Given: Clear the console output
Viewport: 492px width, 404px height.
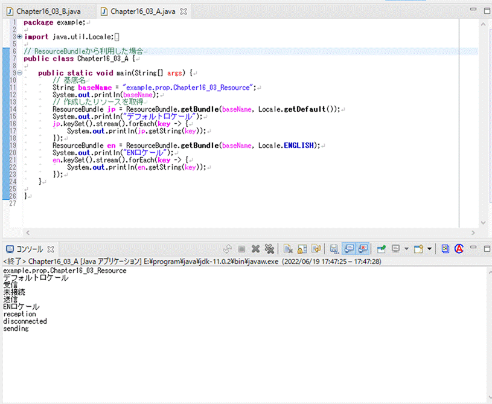Looking at the screenshot, I should coord(288,249).
